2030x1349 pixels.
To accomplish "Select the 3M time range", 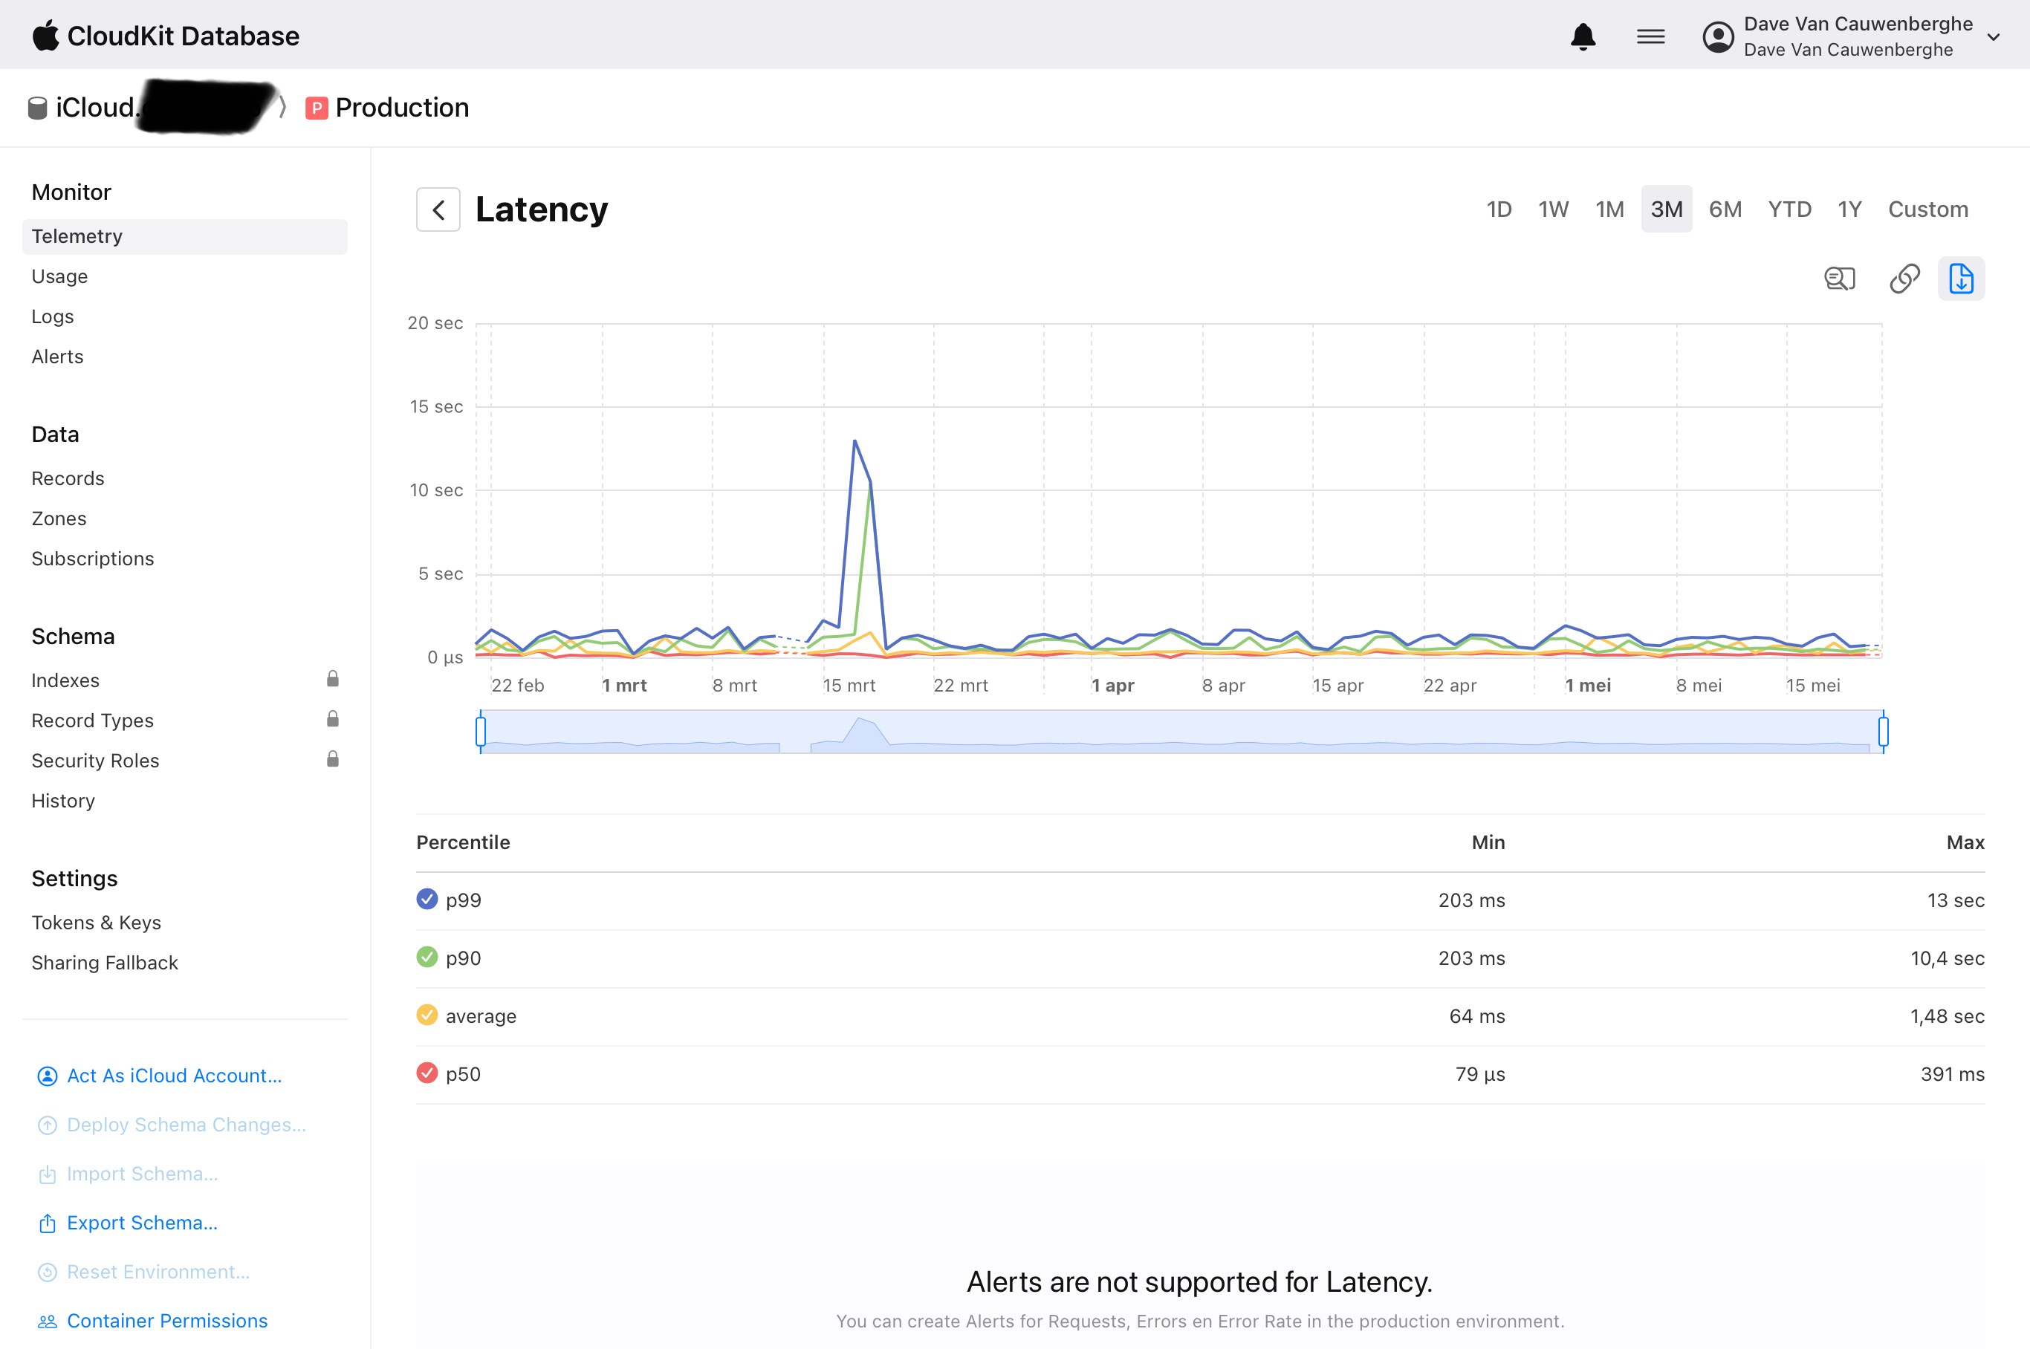I will pos(1666,209).
